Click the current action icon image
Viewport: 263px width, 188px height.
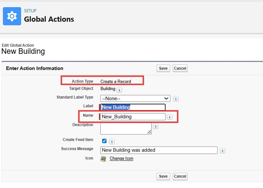click(103, 159)
